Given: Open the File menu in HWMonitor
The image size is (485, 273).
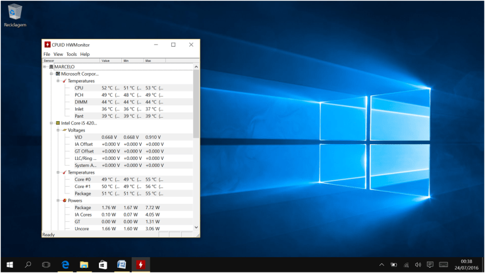Looking at the screenshot, I should pos(47,54).
